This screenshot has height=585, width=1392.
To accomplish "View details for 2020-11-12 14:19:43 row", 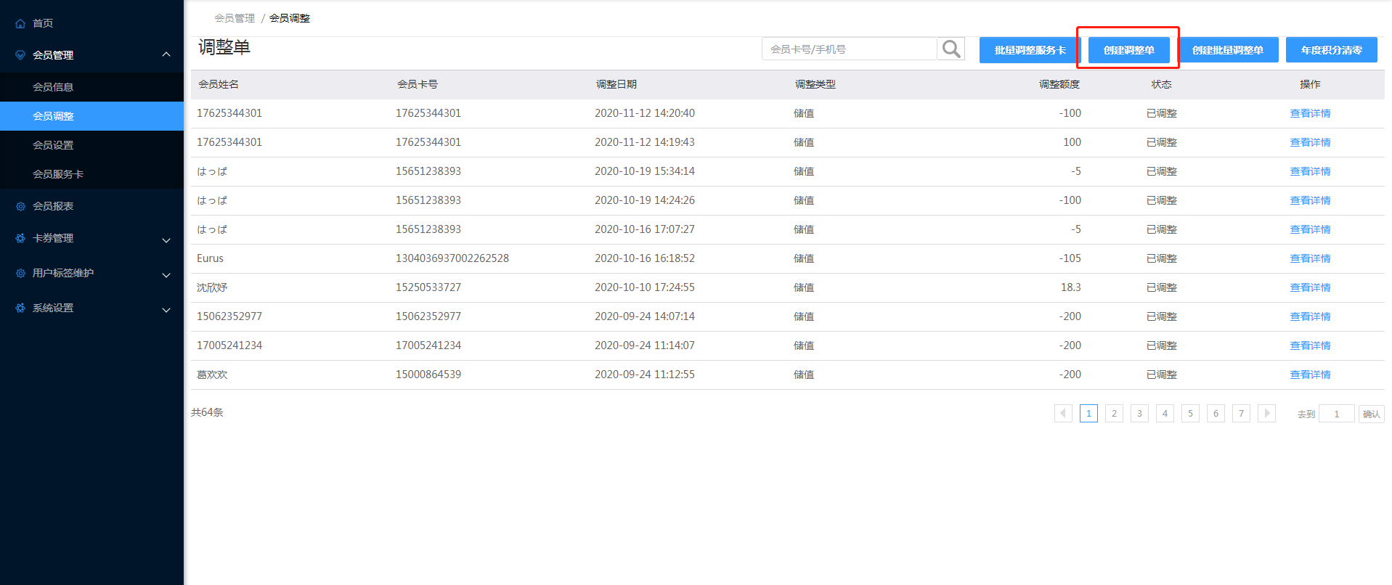I will click(1310, 142).
